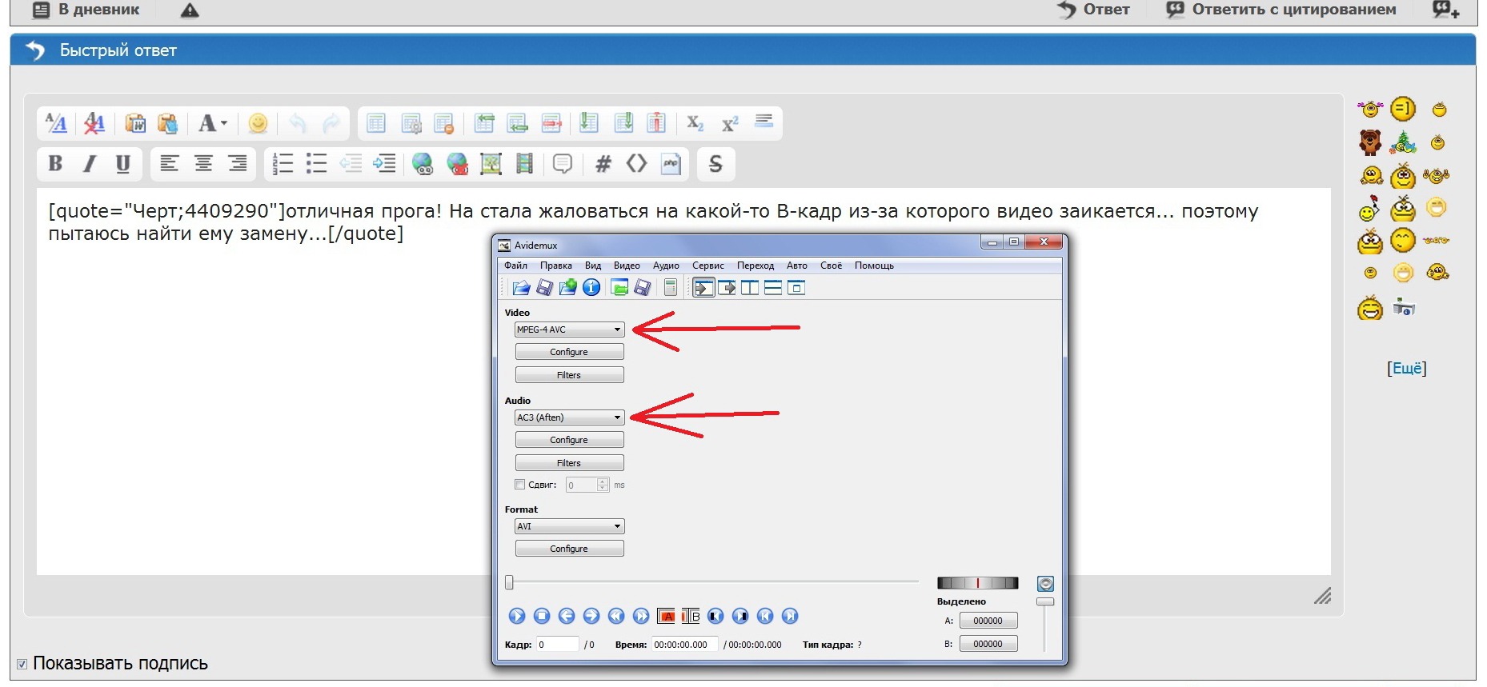
Task: Click the Avidemux volume slider handle
Action: (x=1045, y=601)
